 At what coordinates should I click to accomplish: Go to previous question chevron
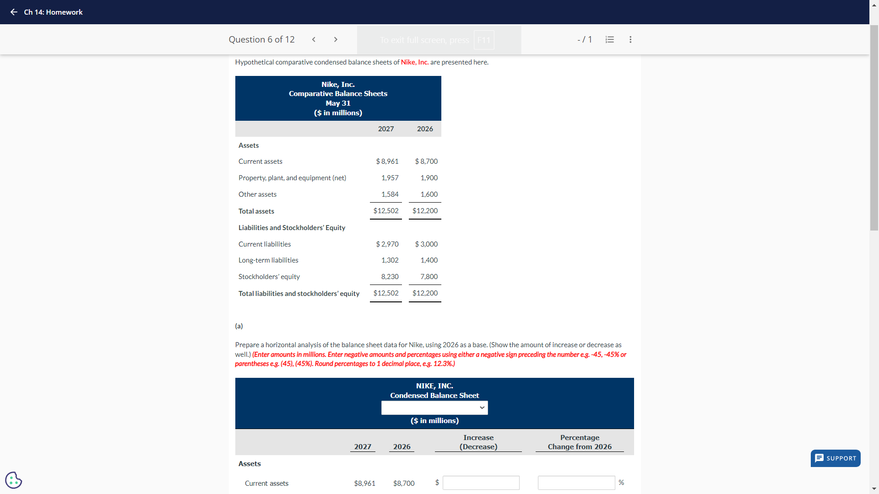[x=314, y=39]
